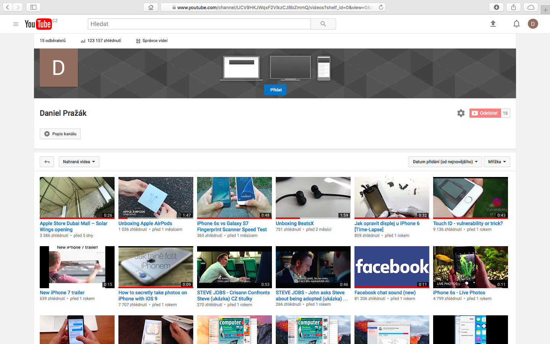This screenshot has width=550, height=344.
Task: Click the iPhone 6 display repair thumbnail
Action: click(392, 198)
